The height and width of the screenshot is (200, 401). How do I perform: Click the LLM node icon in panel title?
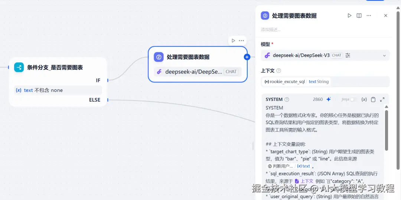(x=265, y=16)
